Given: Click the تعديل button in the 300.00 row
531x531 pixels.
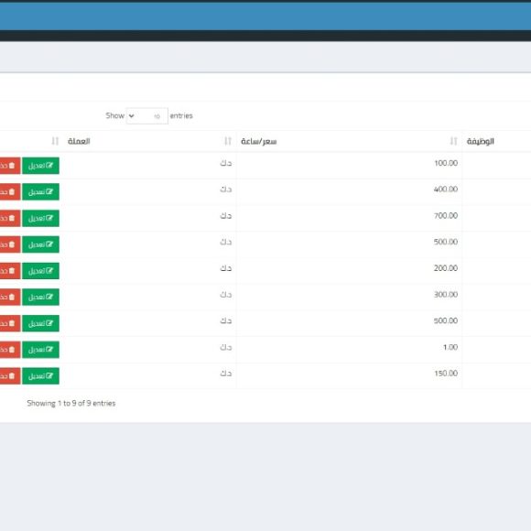Looking at the screenshot, I should (40, 297).
